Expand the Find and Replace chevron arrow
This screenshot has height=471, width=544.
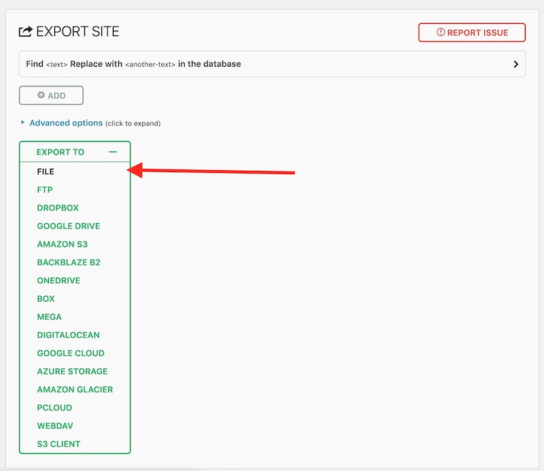(515, 64)
